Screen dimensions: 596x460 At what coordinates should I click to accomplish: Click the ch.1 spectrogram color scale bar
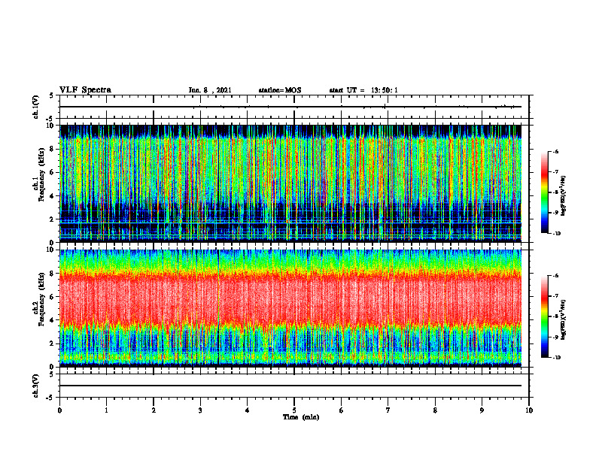pyautogui.click(x=545, y=192)
